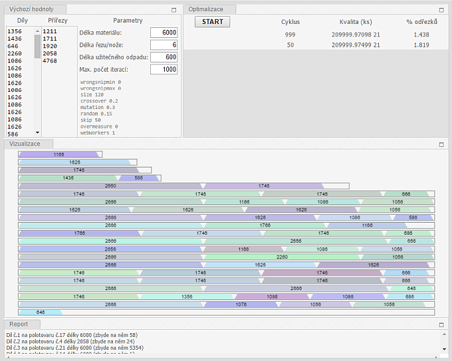452x361 pixels.
Task: Click report line Díl č.2 na polotovaru č.4
Action: (70, 342)
